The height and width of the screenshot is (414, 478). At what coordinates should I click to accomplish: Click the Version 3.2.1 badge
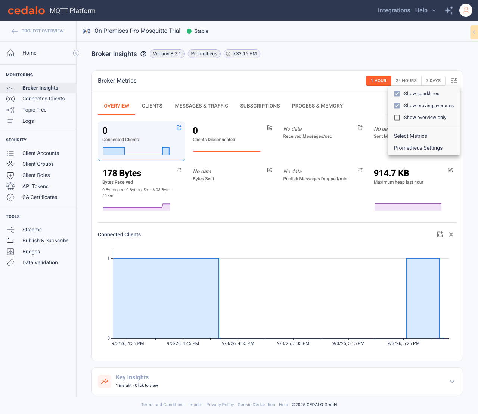[167, 54]
